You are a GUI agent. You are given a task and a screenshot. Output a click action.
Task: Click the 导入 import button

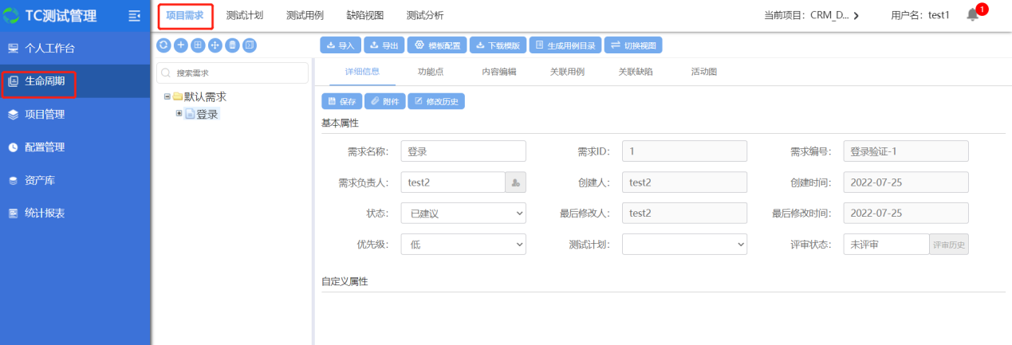tap(341, 45)
